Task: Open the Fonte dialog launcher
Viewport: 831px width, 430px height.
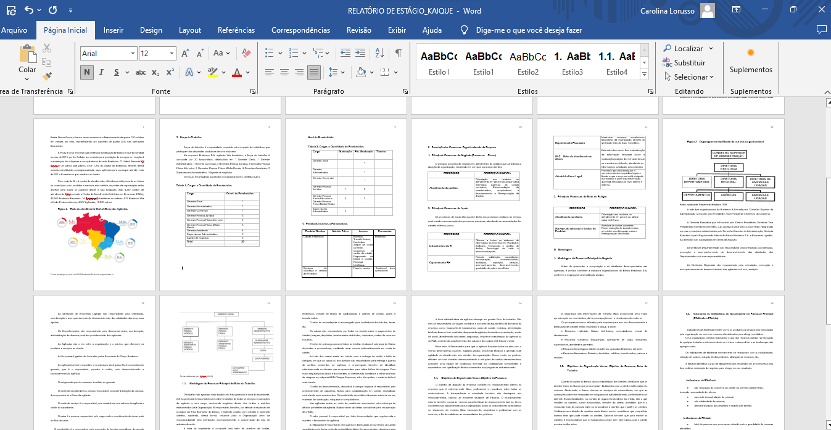Action: coord(252,92)
